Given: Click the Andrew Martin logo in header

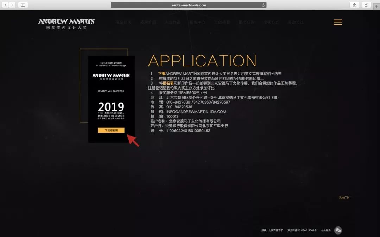Looking at the screenshot, I should tap(66, 24).
